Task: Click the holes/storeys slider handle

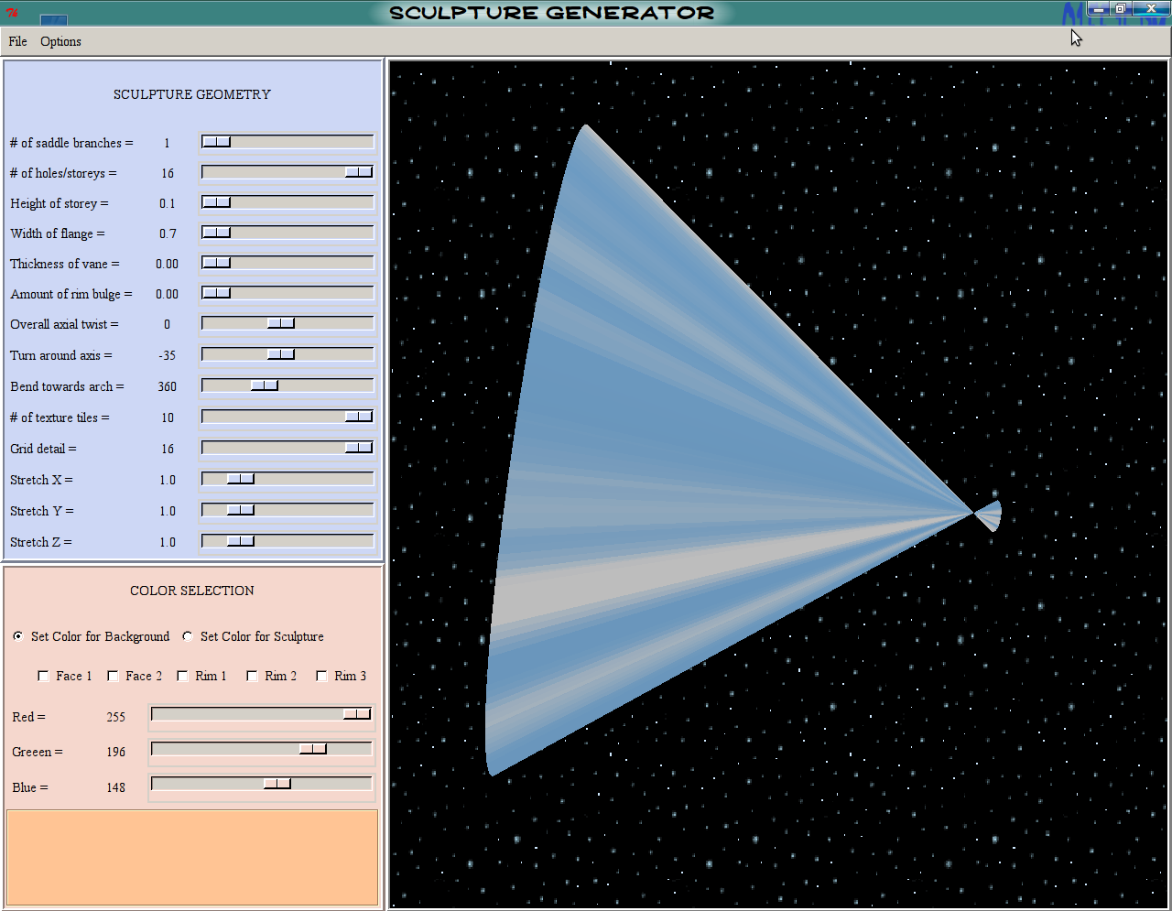Action: 359,172
